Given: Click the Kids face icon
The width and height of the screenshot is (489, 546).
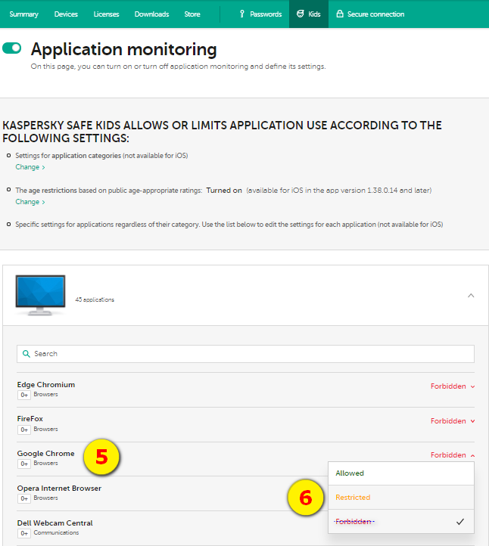Looking at the screenshot, I should tap(300, 14).
